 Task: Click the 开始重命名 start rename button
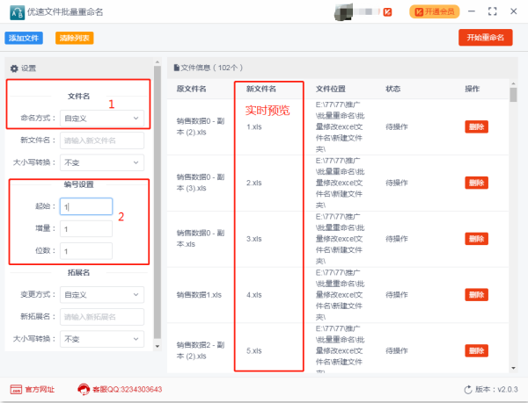coord(485,37)
